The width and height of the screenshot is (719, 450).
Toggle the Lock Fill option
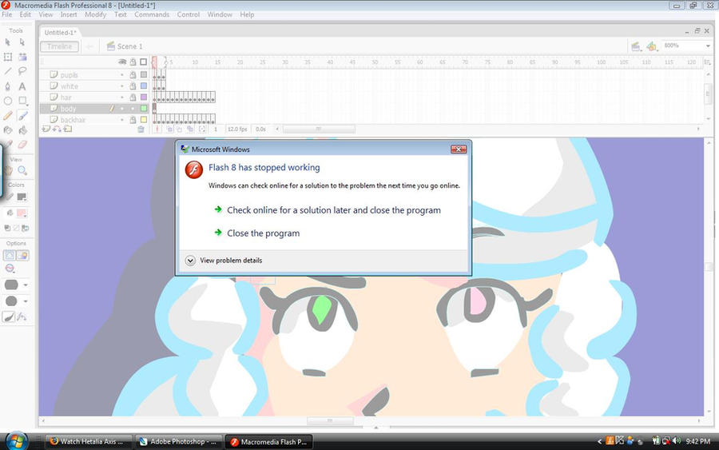click(22, 255)
